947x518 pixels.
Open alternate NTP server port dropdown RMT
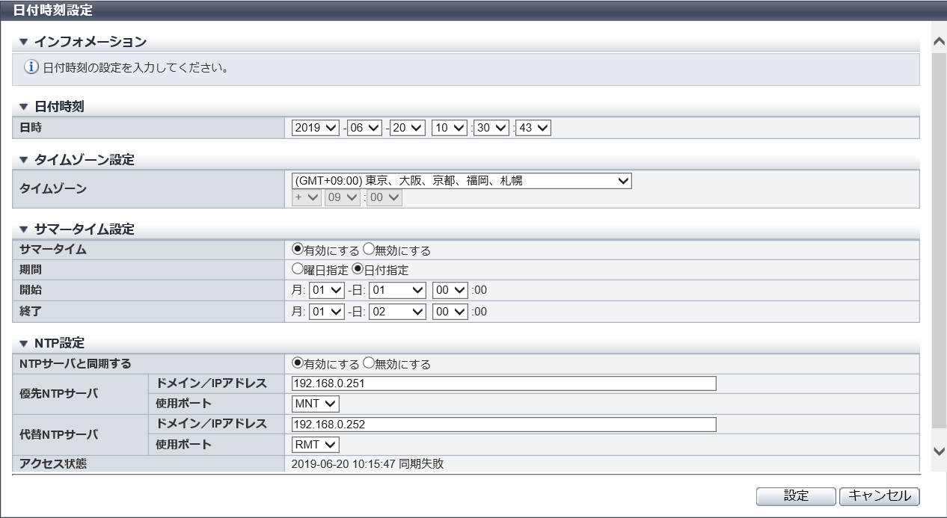[x=316, y=445]
